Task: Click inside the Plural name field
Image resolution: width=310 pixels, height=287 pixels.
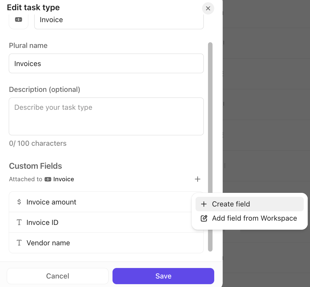Action: click(x=106, y=63)
